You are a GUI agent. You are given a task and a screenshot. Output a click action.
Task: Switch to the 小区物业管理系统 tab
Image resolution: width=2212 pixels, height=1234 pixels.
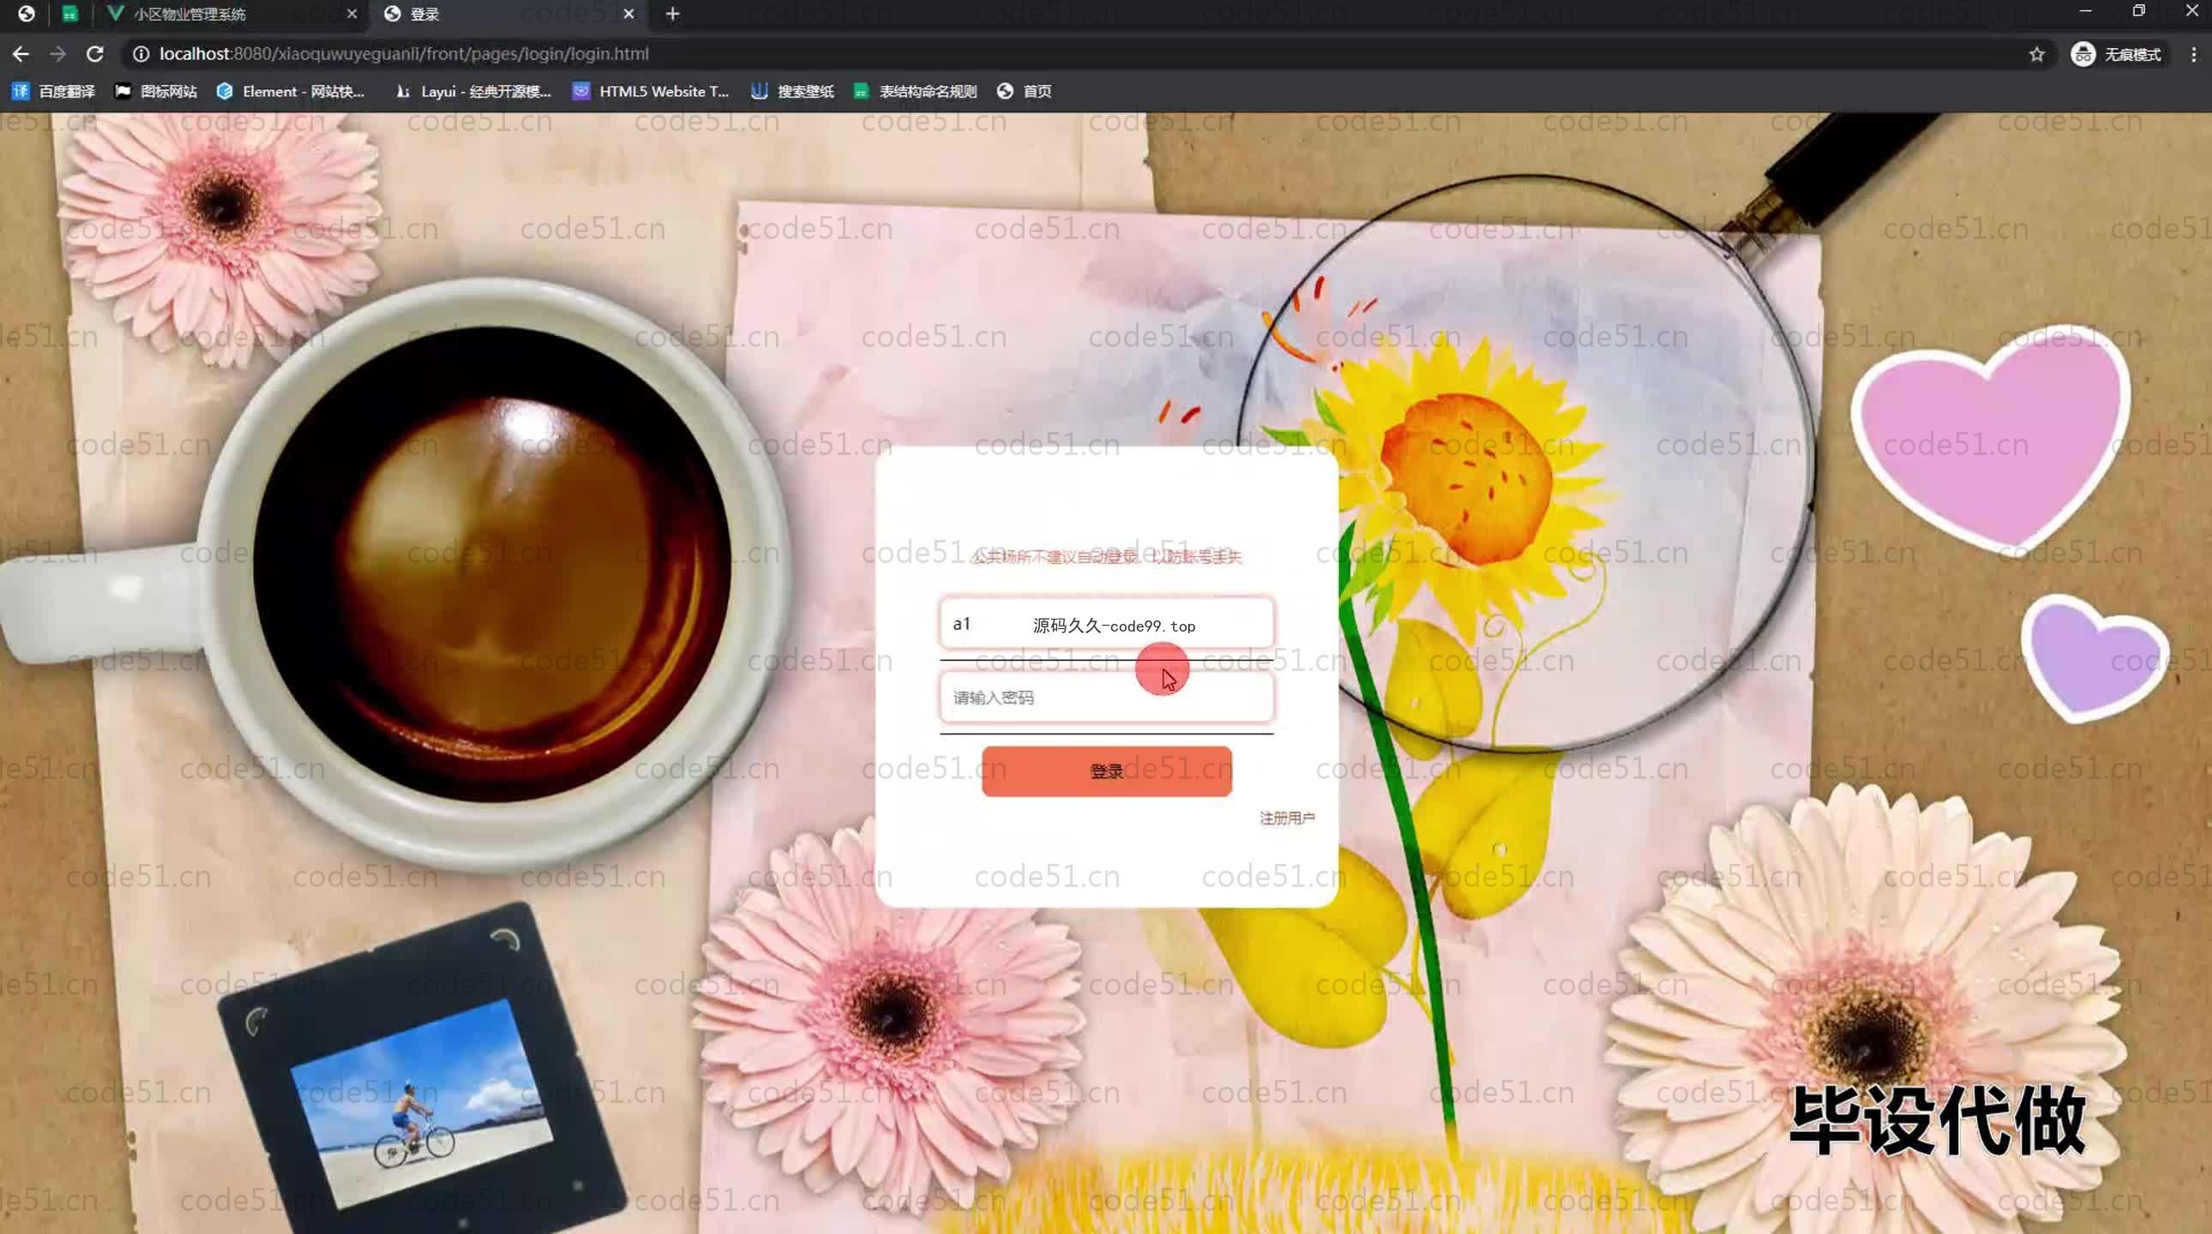(231, 14)
